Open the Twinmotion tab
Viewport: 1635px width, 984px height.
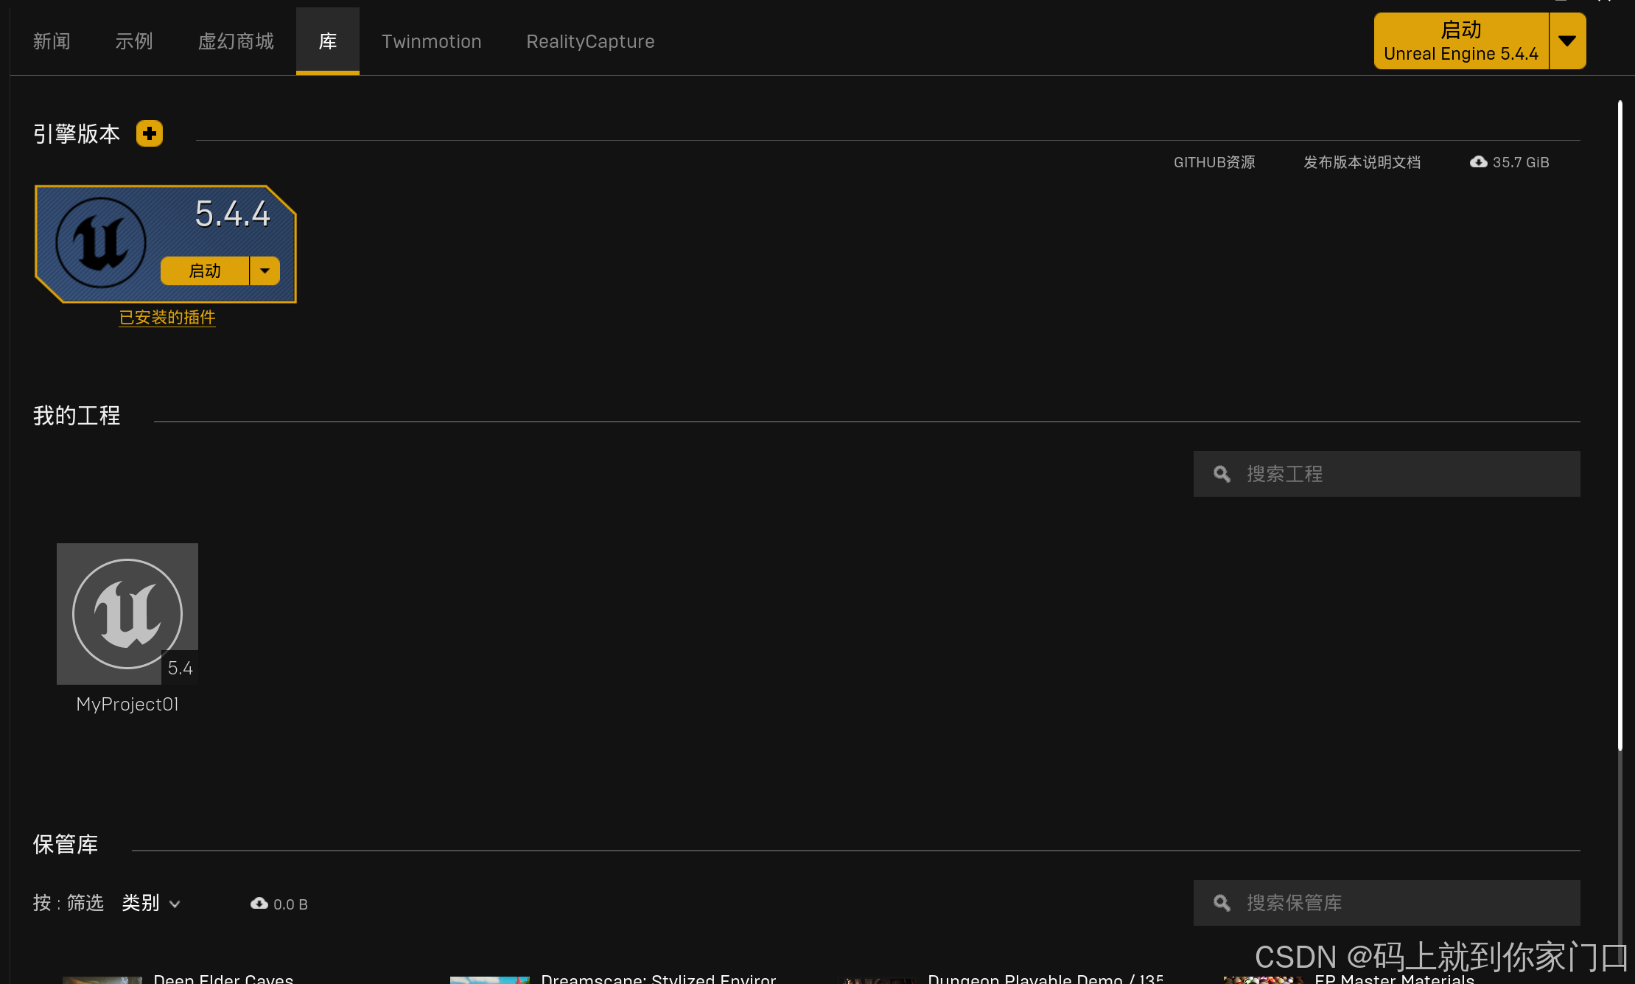tap(431, 41)
